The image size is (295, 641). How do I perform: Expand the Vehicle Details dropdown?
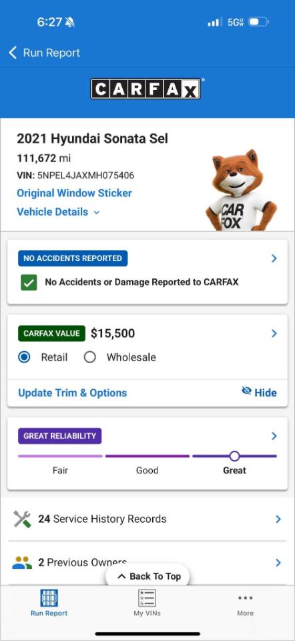tap(58, 212)
